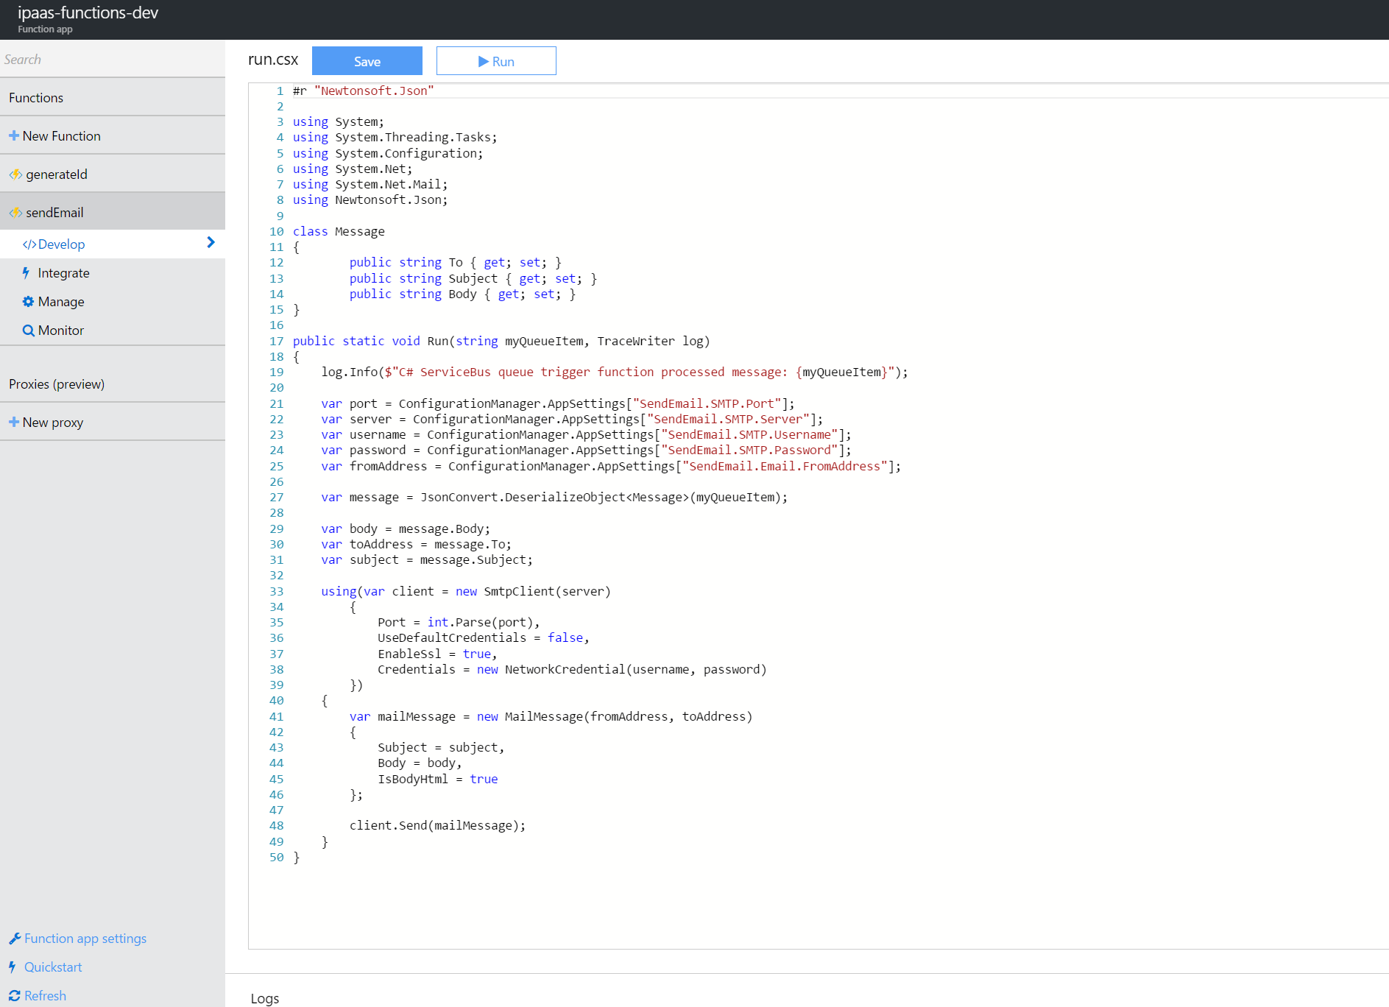Open the Functions section header
Viewport: 1389px width, 1007px height.
click(36, 98)
